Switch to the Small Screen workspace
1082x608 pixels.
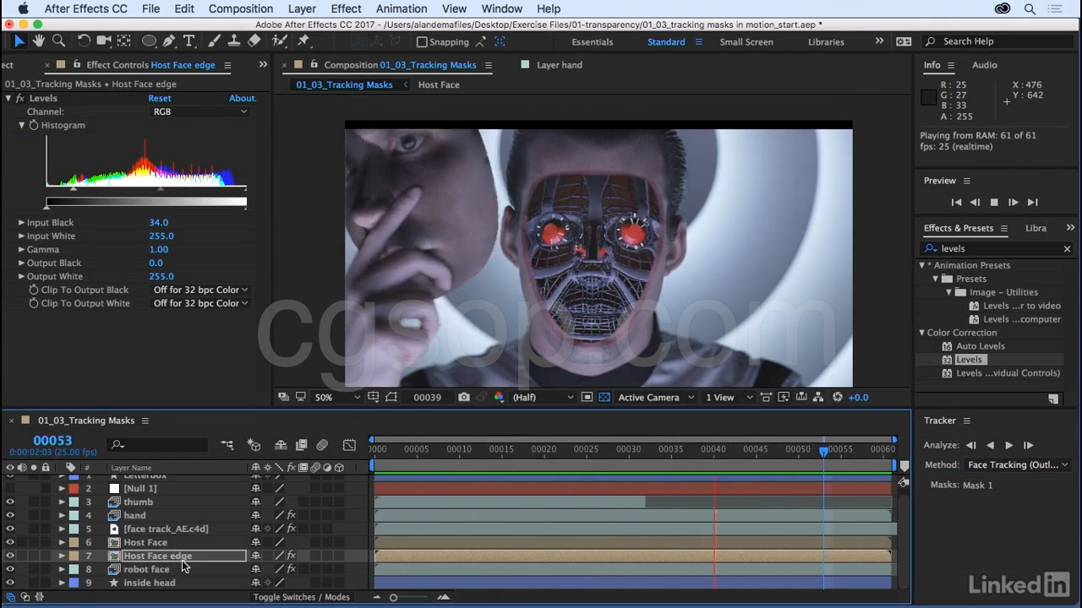[746, 41]
